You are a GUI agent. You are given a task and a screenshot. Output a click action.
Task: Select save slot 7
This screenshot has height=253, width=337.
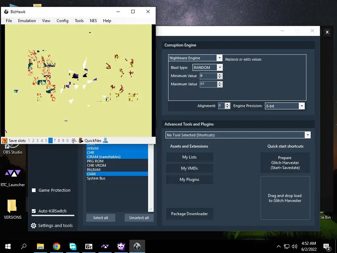pyautogui.click(x=55, y=141)
